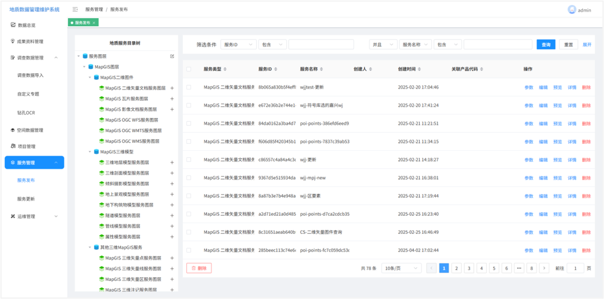Image resolution: width=604 pixels, height=299 pixels.
Task: Check the row for wjj-区要素
Action: pyautogui.click(x=189, y=196)
